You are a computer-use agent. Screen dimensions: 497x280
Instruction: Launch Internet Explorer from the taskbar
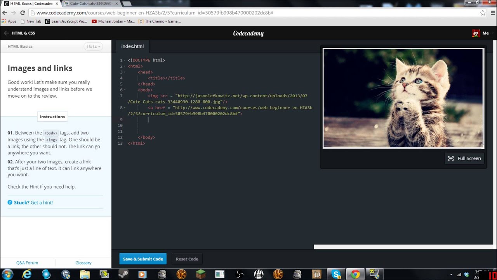click(x=27, y=274)
